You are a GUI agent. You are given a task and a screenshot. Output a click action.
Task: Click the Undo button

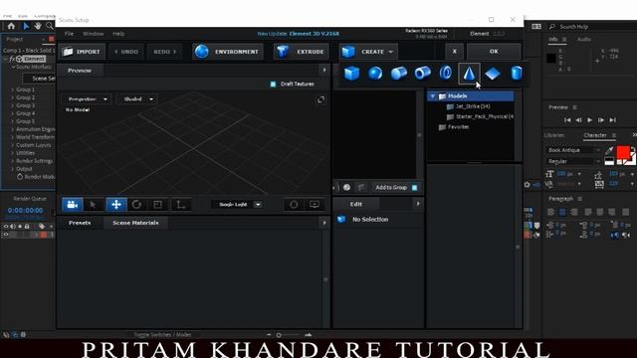click(x=126, y=52)
